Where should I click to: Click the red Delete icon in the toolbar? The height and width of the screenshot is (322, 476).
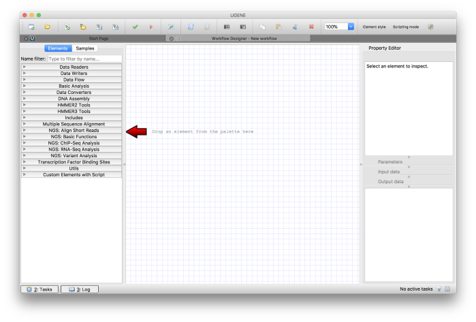coord(311,27)
